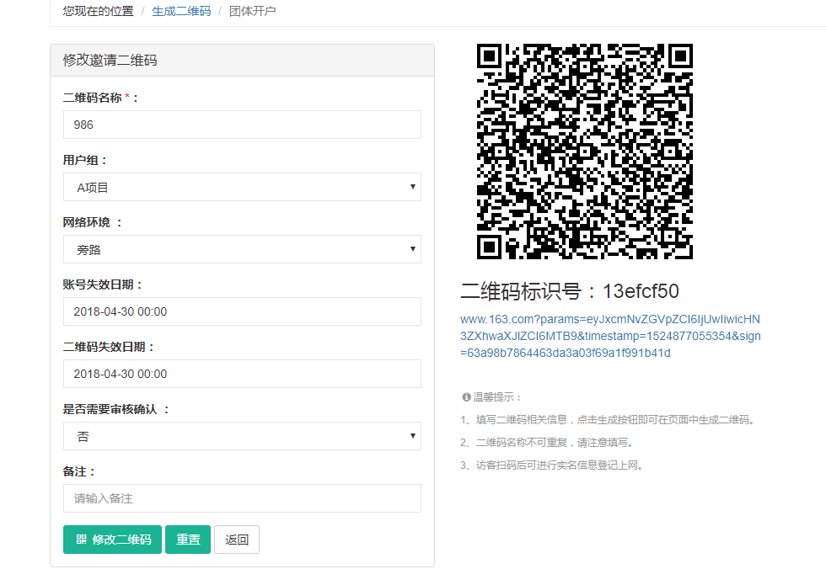Click the 网络环境 field label
The image size is (826, 569).
[93, 222]
